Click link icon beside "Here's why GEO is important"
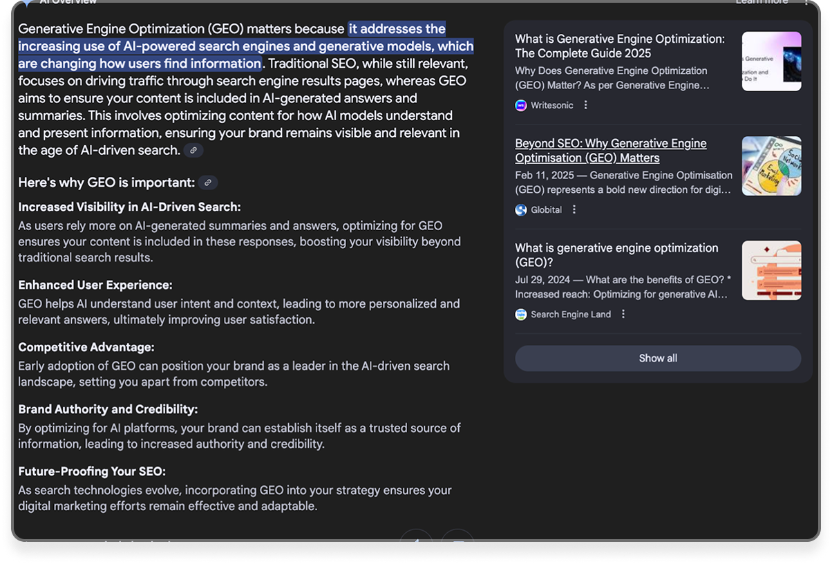Screen dimensions: 832x564 click(207, 182)
